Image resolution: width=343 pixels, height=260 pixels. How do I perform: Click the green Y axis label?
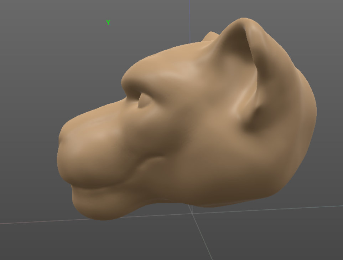click(108, 22)
